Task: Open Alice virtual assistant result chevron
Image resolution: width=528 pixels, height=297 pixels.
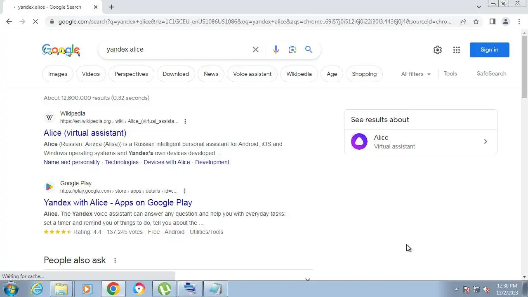Action: [485, 141]
